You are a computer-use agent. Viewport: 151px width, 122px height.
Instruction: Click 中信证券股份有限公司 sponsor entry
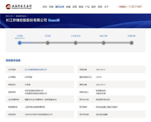click(34, 91)
